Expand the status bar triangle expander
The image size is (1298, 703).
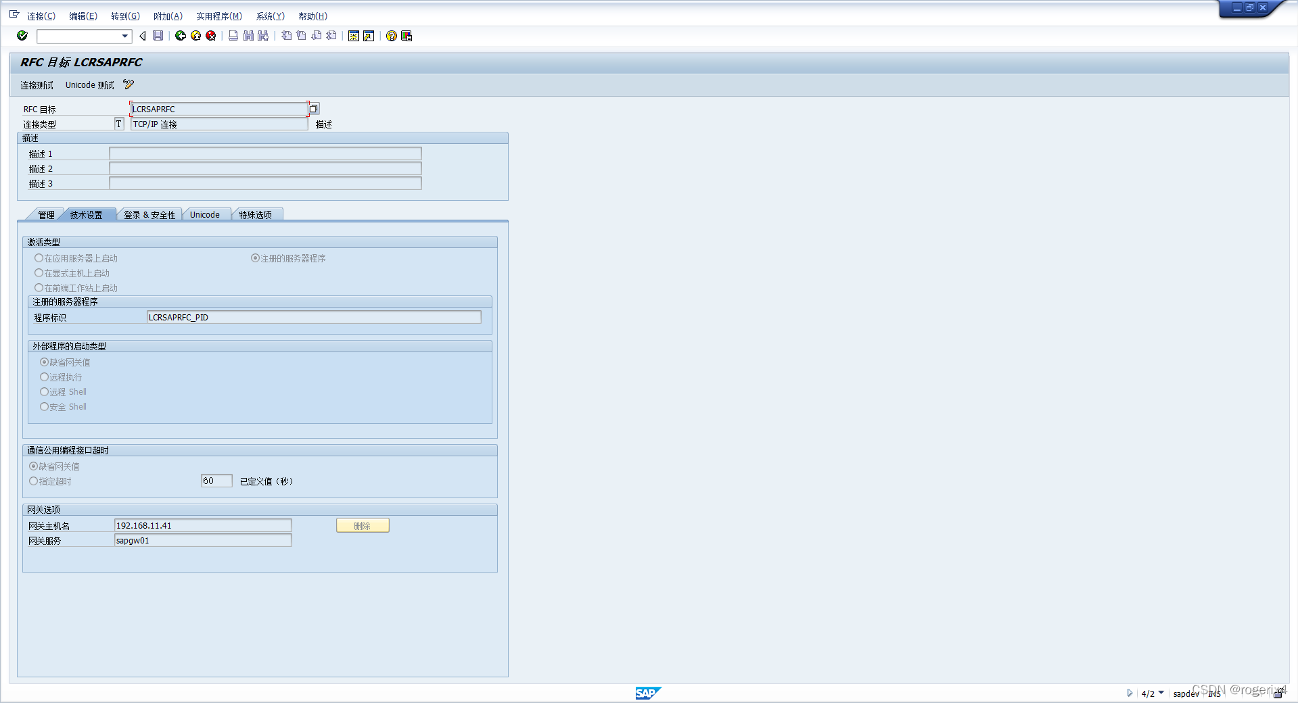[1129, 693]
